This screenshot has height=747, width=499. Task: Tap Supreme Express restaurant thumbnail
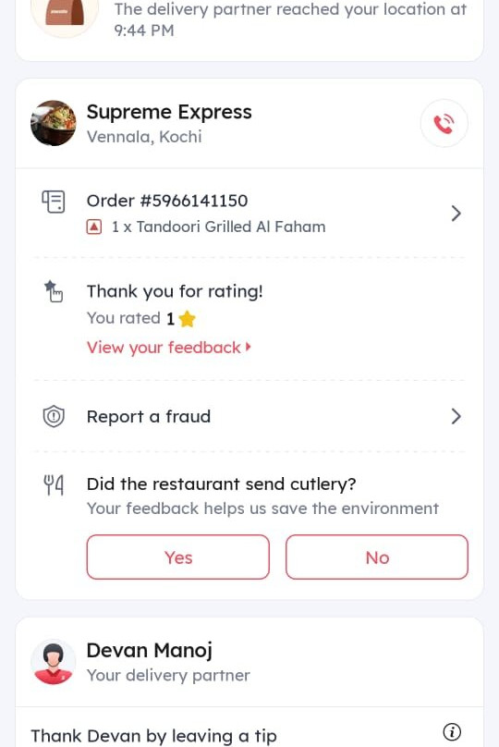[x=54, y=123]
